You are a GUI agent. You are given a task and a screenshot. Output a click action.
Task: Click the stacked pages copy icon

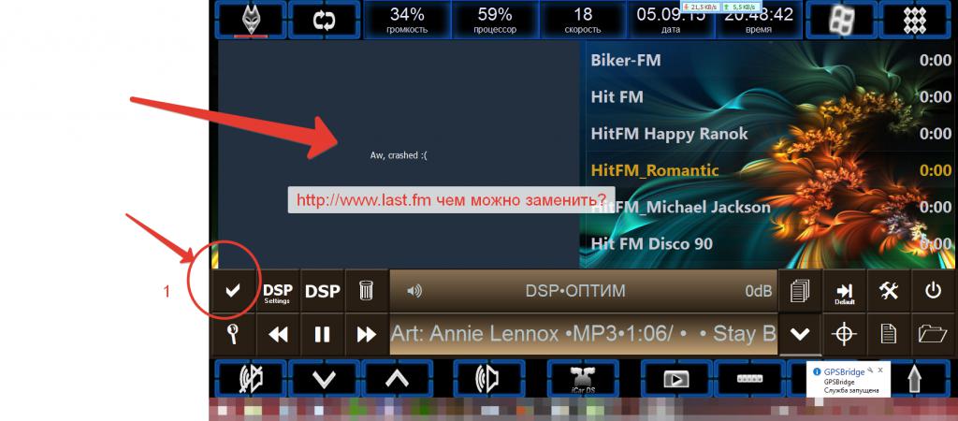click(800, 291)
